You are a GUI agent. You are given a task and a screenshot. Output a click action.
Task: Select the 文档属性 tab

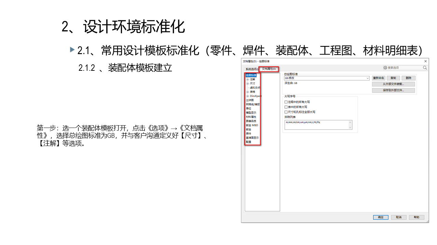[x=269, y=69]
